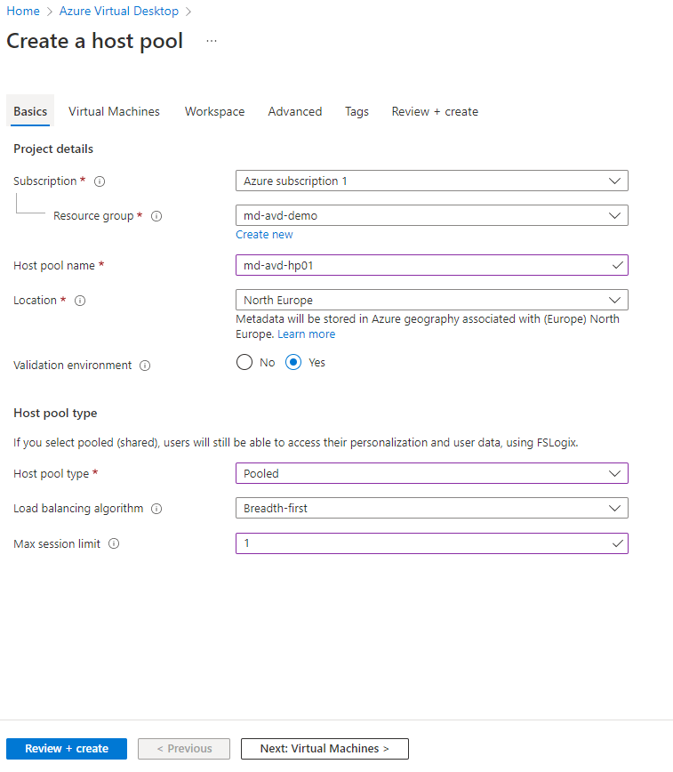This screenshot has height=772, width=673.
Task: Select No for Validation environment
Action: click(244, 363)
